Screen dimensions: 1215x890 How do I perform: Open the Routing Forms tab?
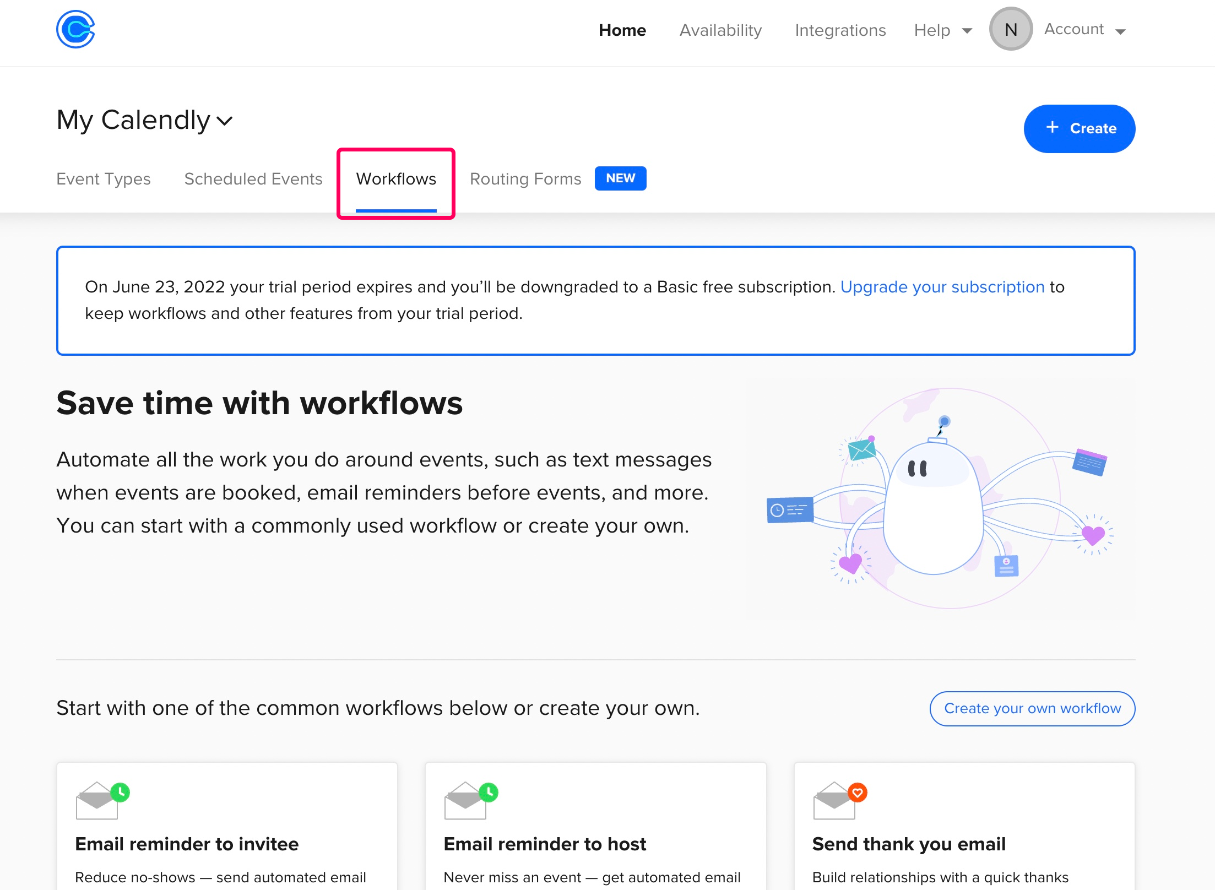(525, 179)
